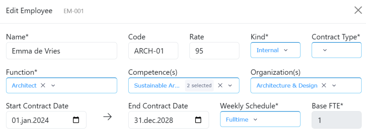Click the Name field with Emma de Vries
The height and width of the screenshot is (134, 366).
point(61,51)
